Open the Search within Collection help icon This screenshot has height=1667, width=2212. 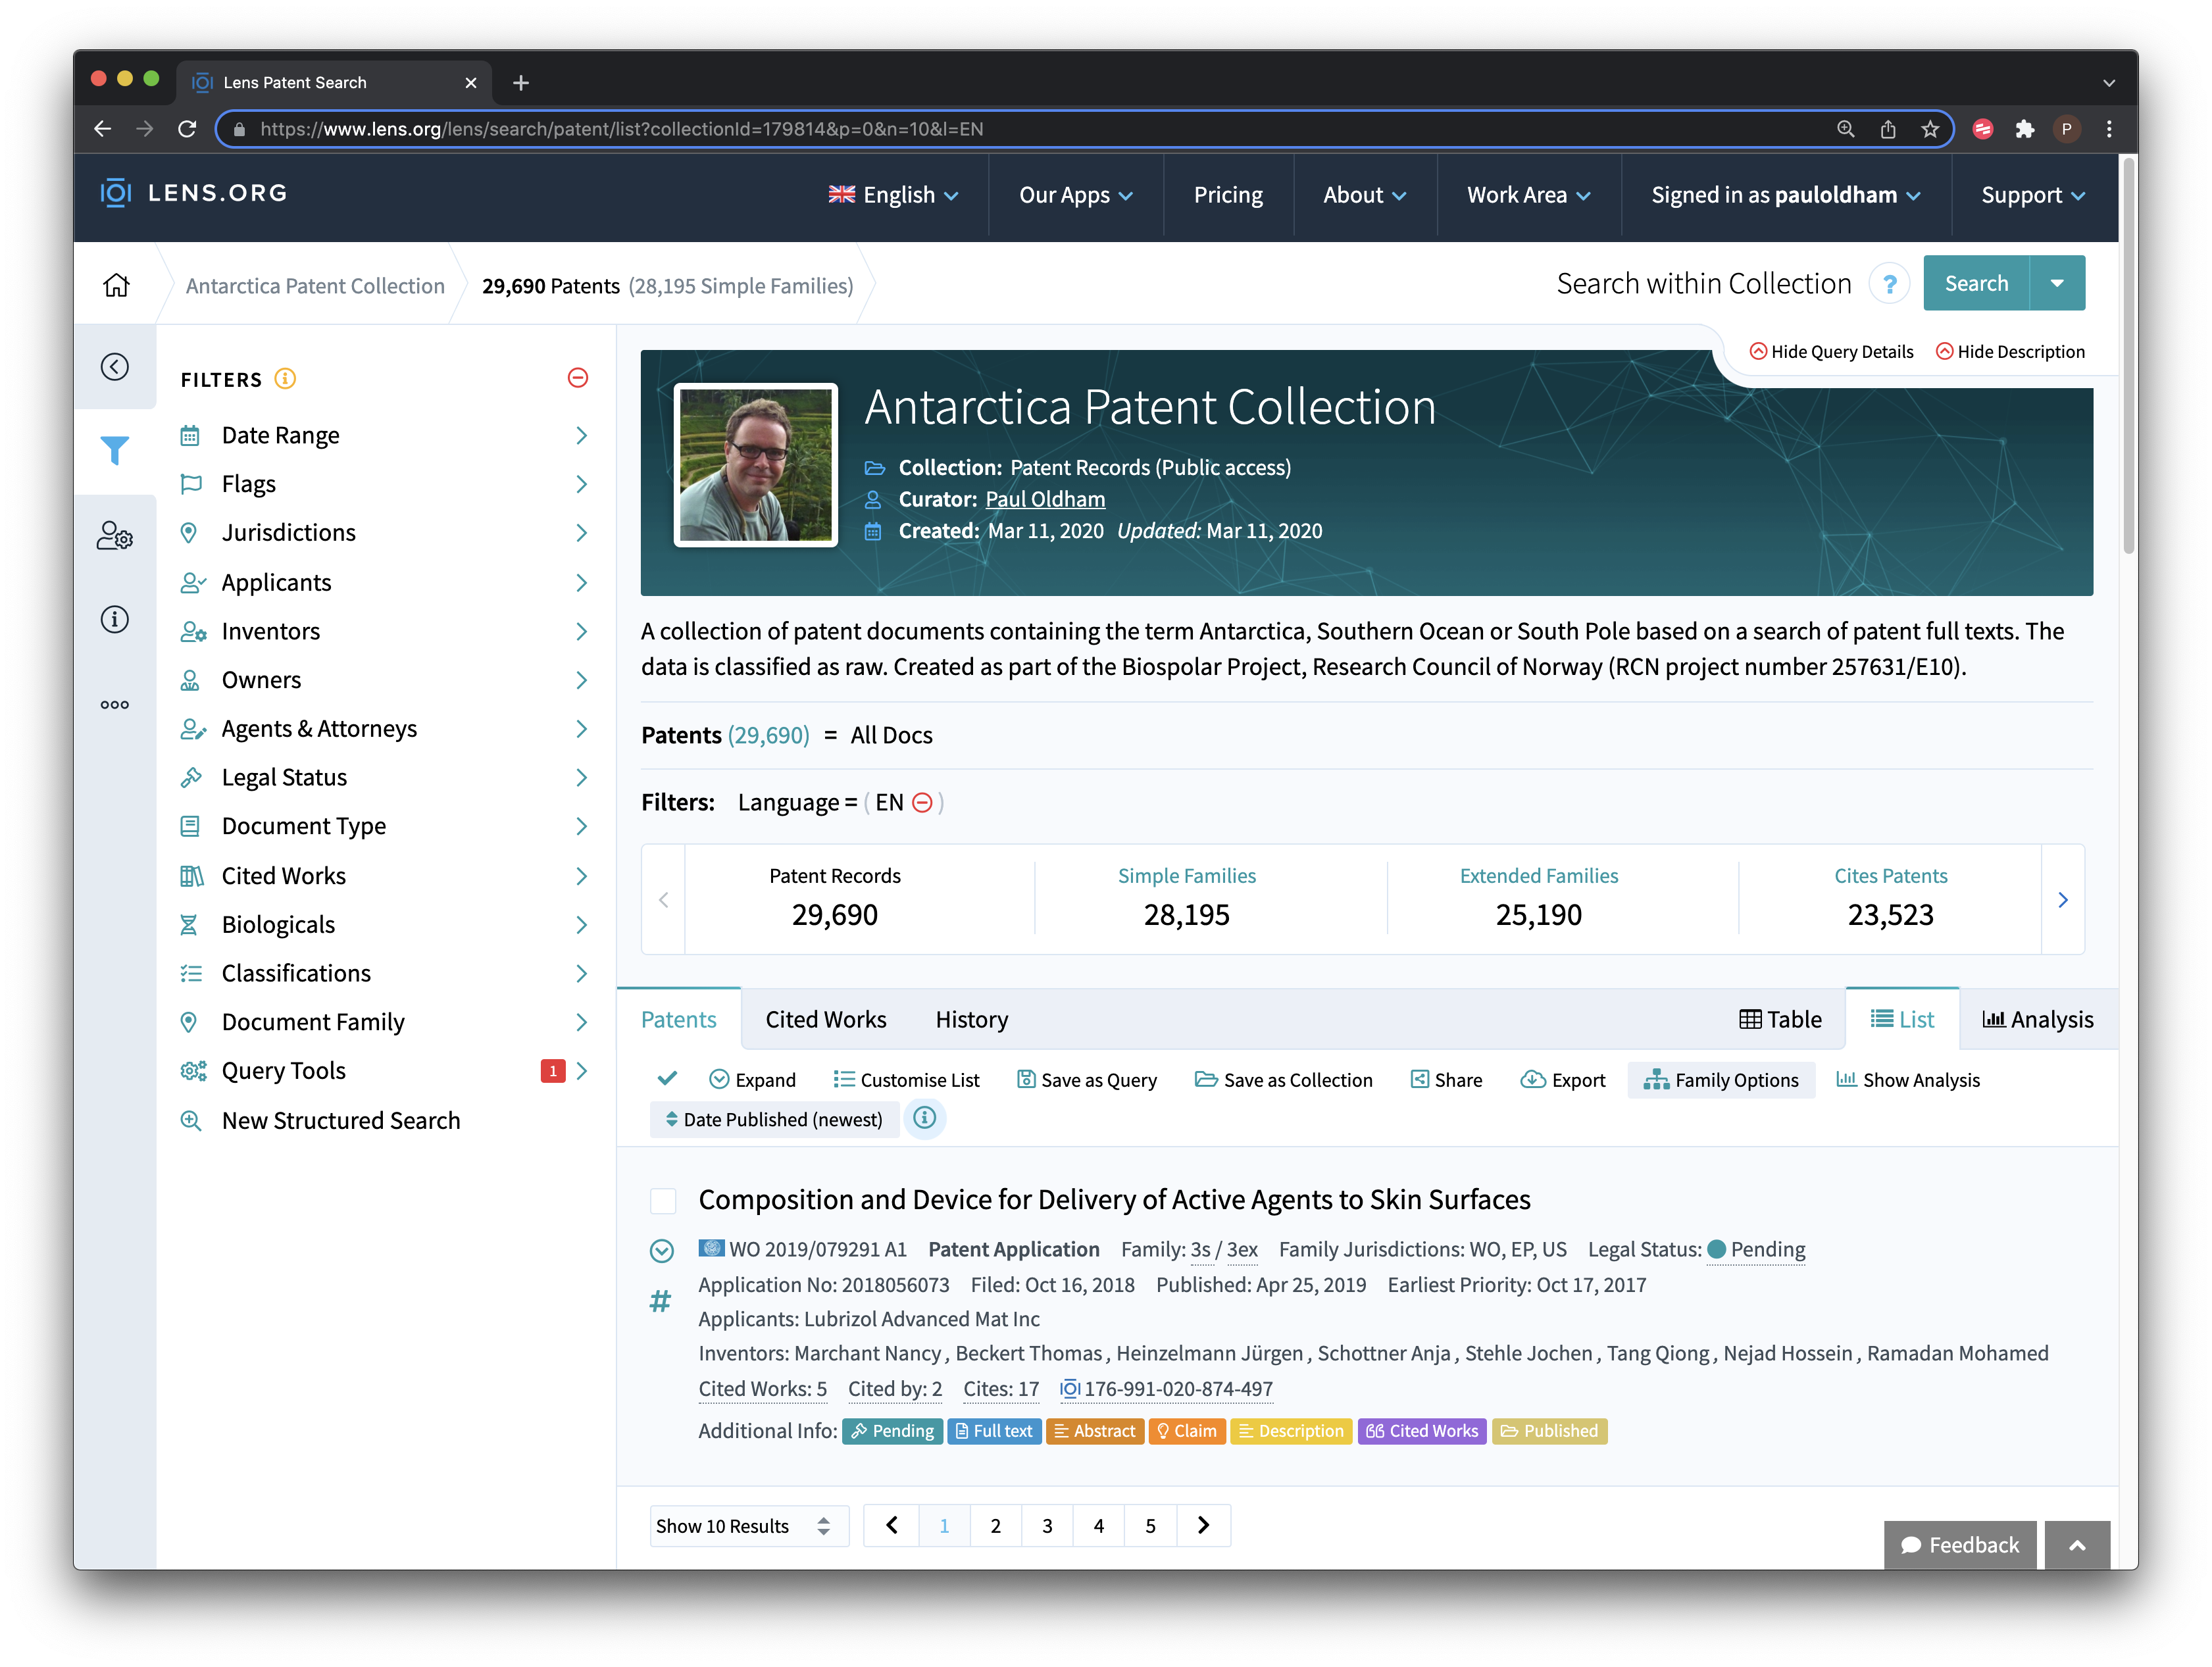[x=1889, y=285]
